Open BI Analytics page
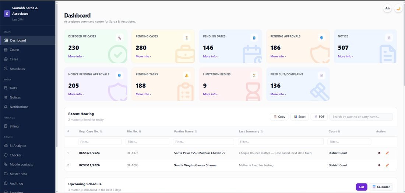This screenshot has height=193, width=405. point(28,146)
